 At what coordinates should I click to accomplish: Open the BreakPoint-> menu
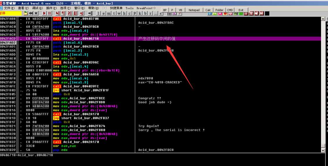tap(146, 8)
